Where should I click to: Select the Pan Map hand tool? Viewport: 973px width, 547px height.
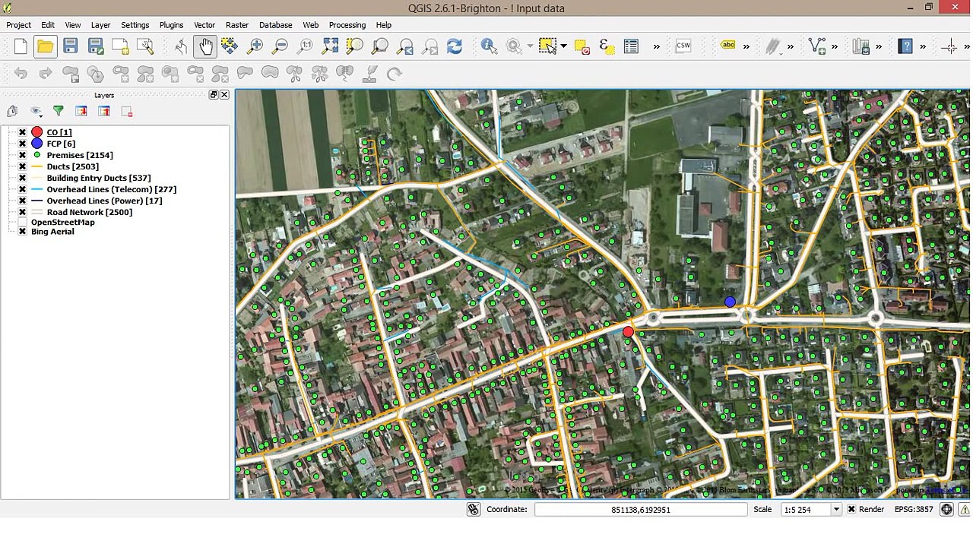[205, 46]
